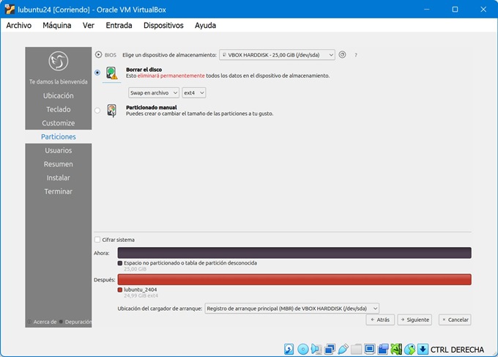
Task: Click the refresh icon beside storage device dropdown
Action: click(342, 54)
